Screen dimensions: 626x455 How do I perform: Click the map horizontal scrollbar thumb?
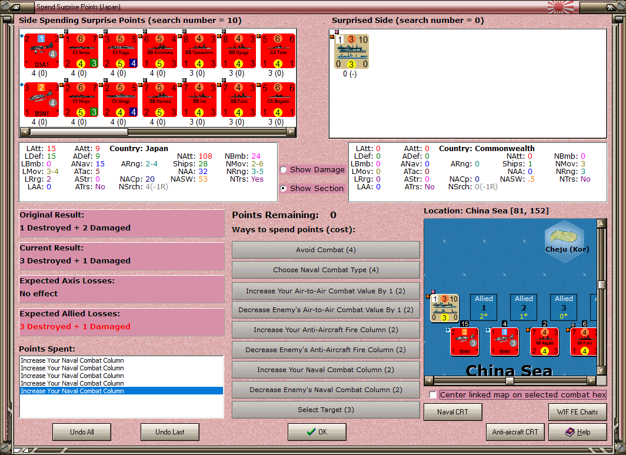[510, 380]
